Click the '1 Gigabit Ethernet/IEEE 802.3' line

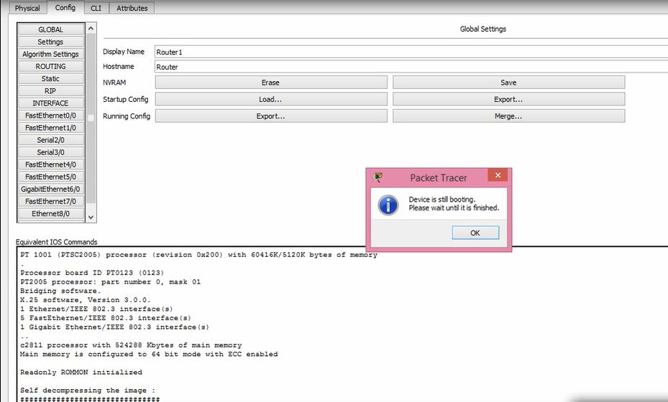114,327
